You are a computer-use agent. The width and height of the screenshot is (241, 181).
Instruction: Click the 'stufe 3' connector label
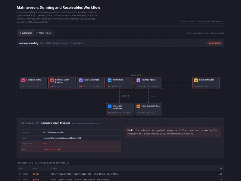coord(125,96)
